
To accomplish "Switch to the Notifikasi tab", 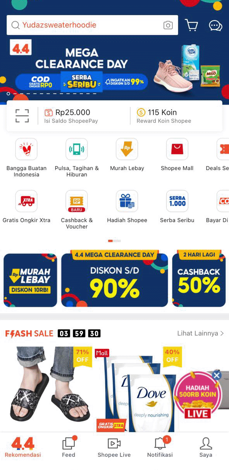I will 160,447.
